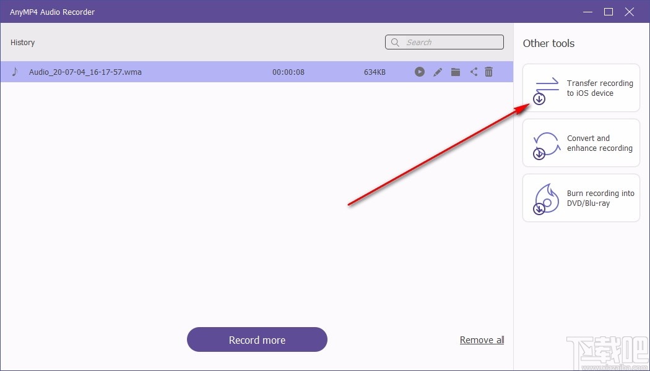Viewport: 650px width, 371px height.
Task: Play the recorded WMA audio file
Action: coord(420,72)
